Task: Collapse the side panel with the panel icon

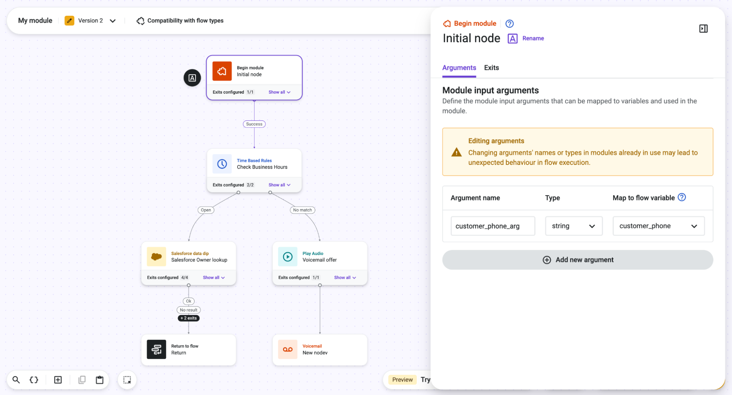Action: click(703, 29)
